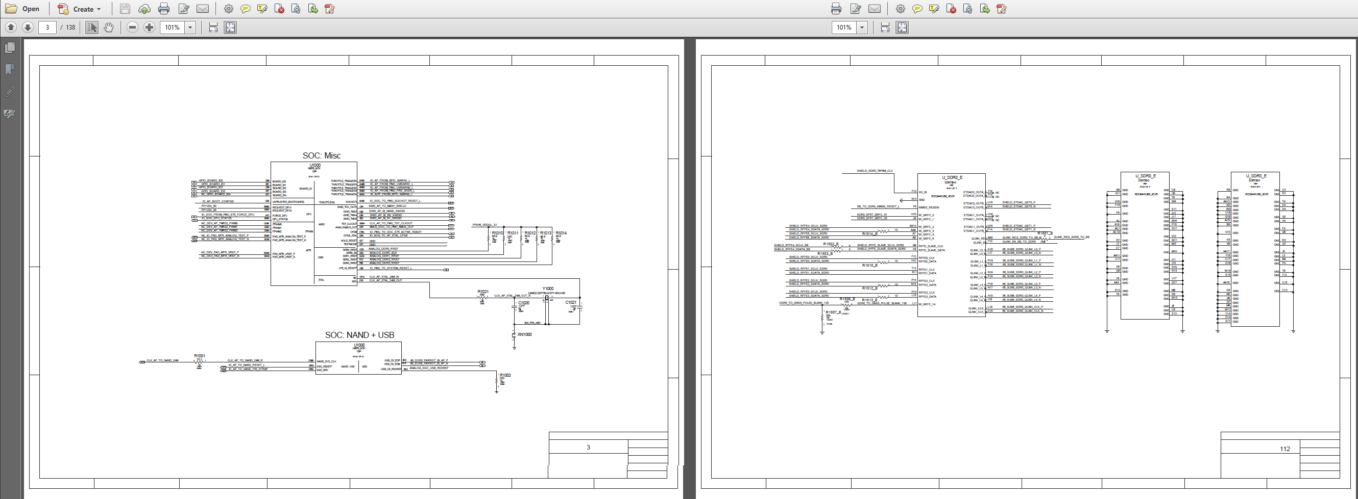Viewport: 1358px width, 499px height.
Task: Toggle fit-one-full-page view in right window
Action: (x=902, y=28)
